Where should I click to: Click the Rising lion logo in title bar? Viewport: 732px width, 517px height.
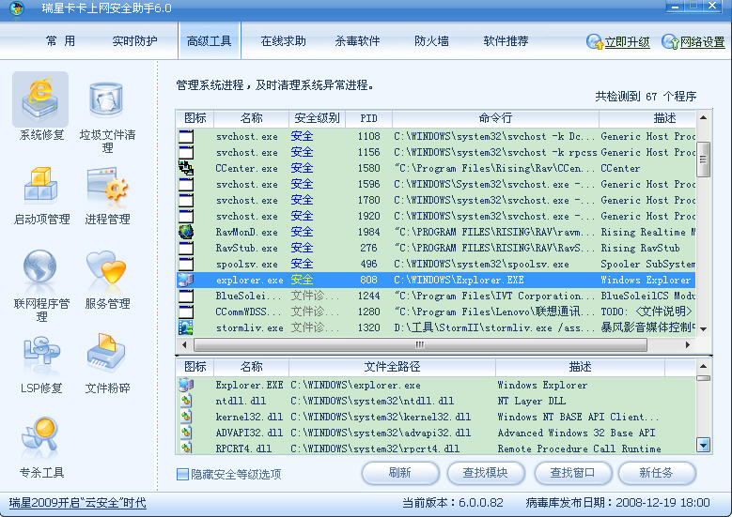[17, 8]
